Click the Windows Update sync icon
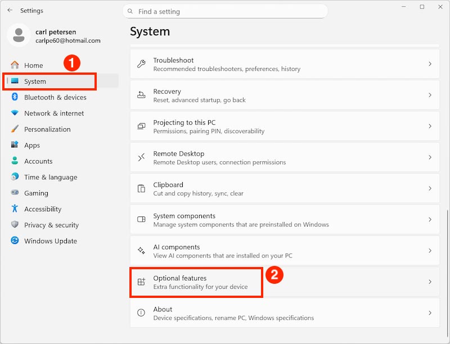This screenshot has width=450, height=344. [15, 241]
